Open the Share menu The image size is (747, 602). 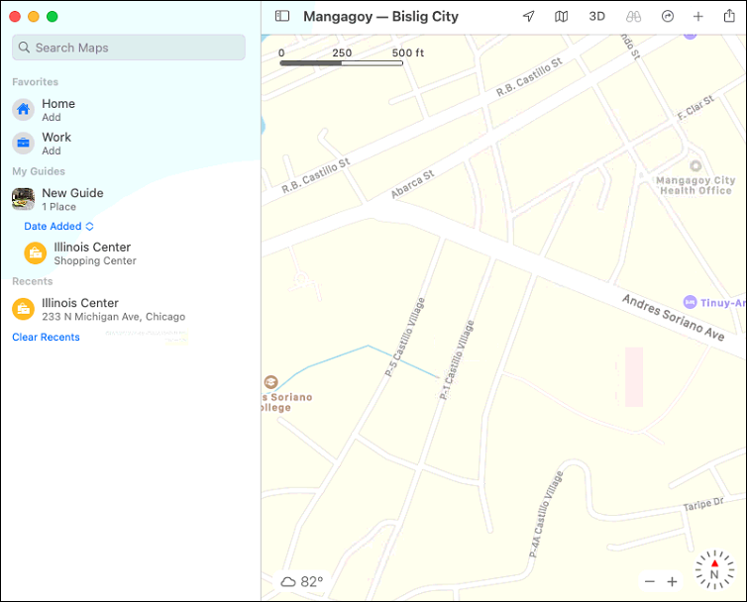point(730,17)
